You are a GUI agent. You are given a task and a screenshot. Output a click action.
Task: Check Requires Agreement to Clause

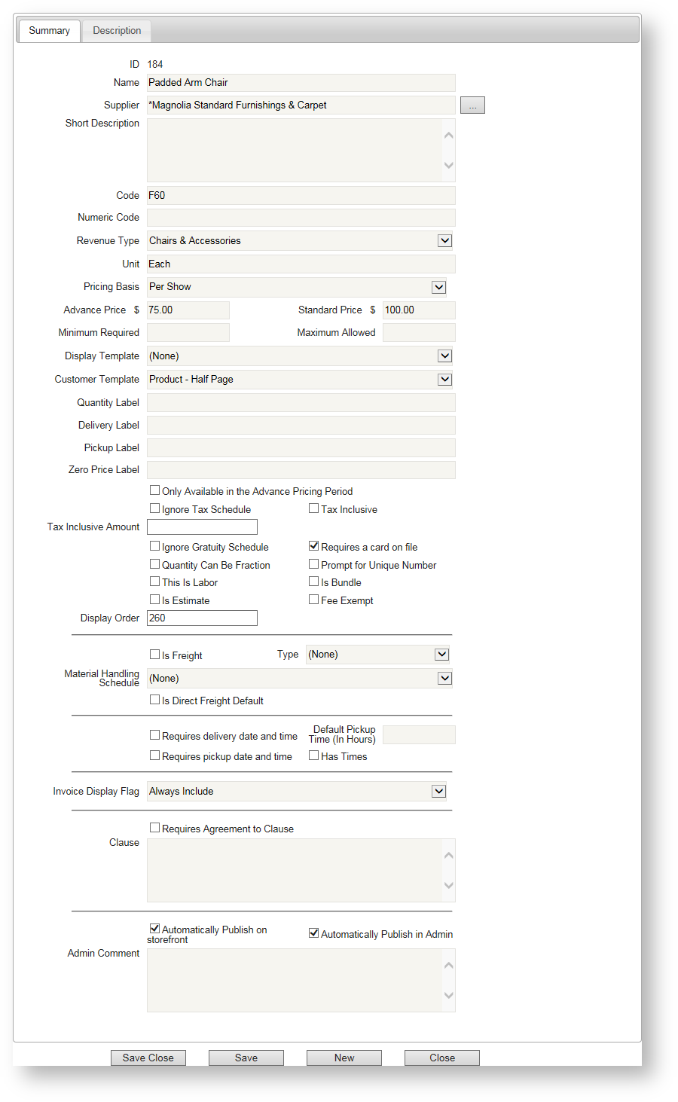pos(155,828)
